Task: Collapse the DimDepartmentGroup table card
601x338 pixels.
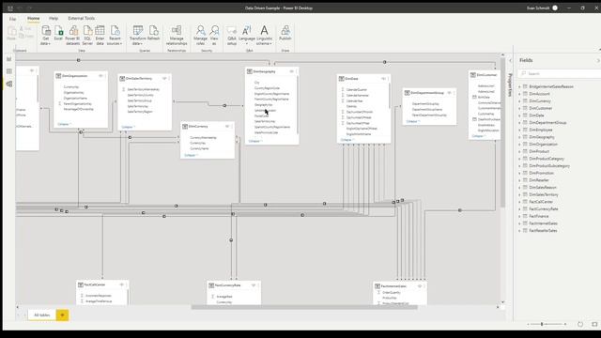Action: (x=413, y=121)
